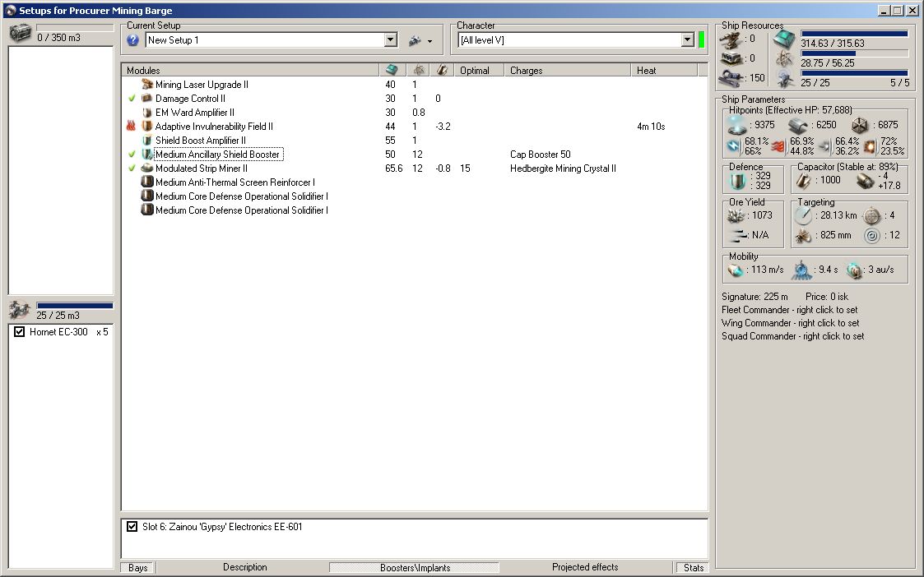
Task: Click the CPU column header icon
Action: tap(392, 70)
